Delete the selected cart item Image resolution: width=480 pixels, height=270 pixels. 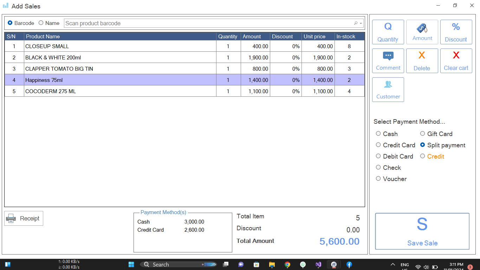[422, 60]
